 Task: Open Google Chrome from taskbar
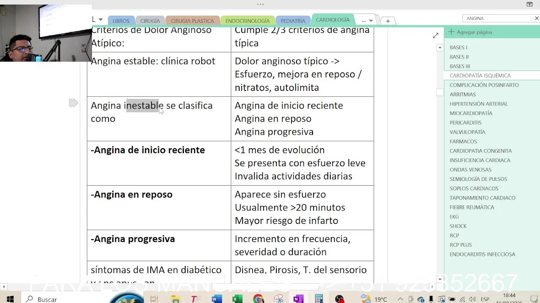pyautogui.click(x=258, y=299)
